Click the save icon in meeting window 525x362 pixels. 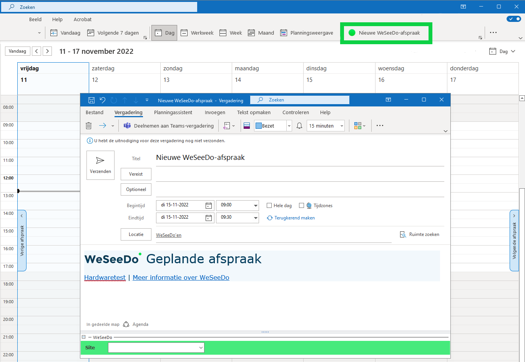pos(91,100)
